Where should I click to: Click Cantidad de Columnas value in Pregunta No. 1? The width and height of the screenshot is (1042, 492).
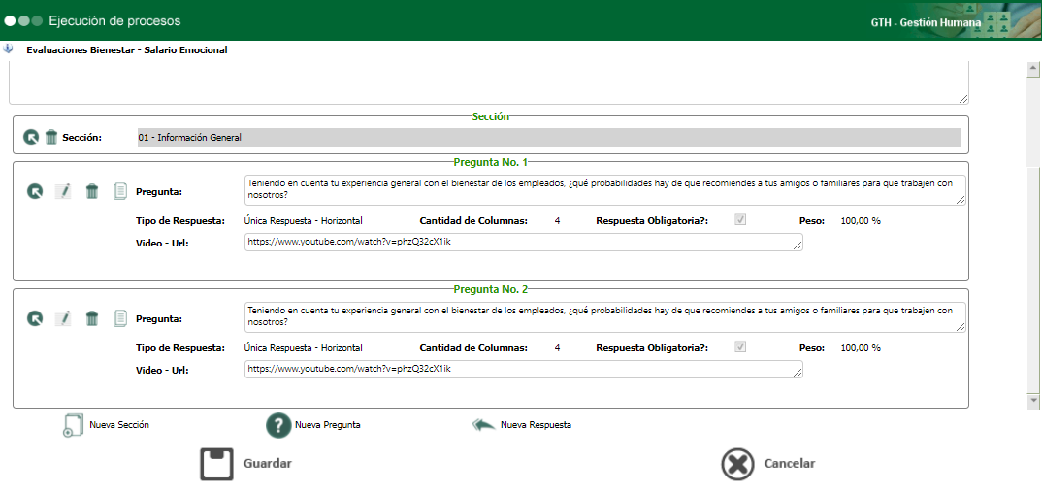point(557,220)
